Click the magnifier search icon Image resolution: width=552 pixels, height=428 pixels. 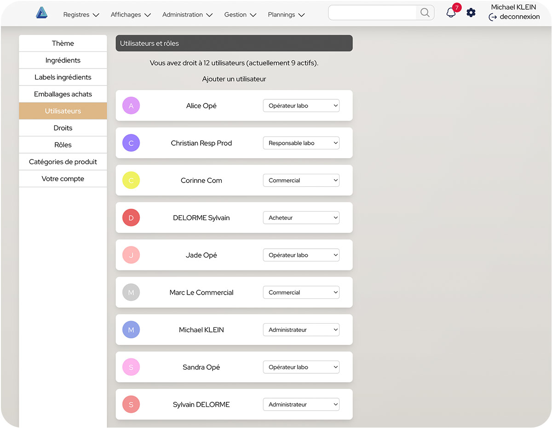[x=425, y=13]
